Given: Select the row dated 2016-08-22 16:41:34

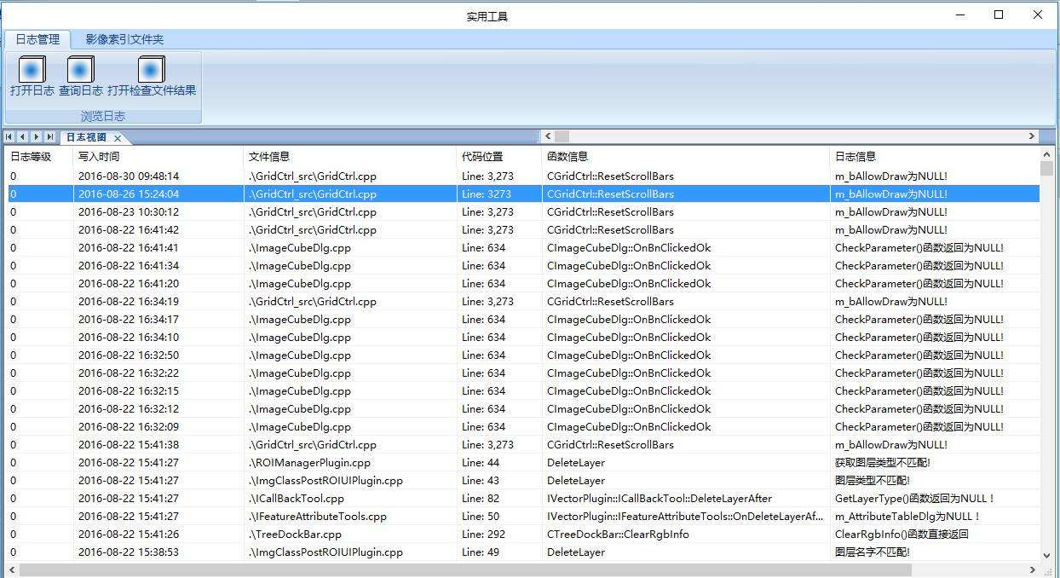Looking at the screenshot, I should pyautogui.click(x=524, y=266).
